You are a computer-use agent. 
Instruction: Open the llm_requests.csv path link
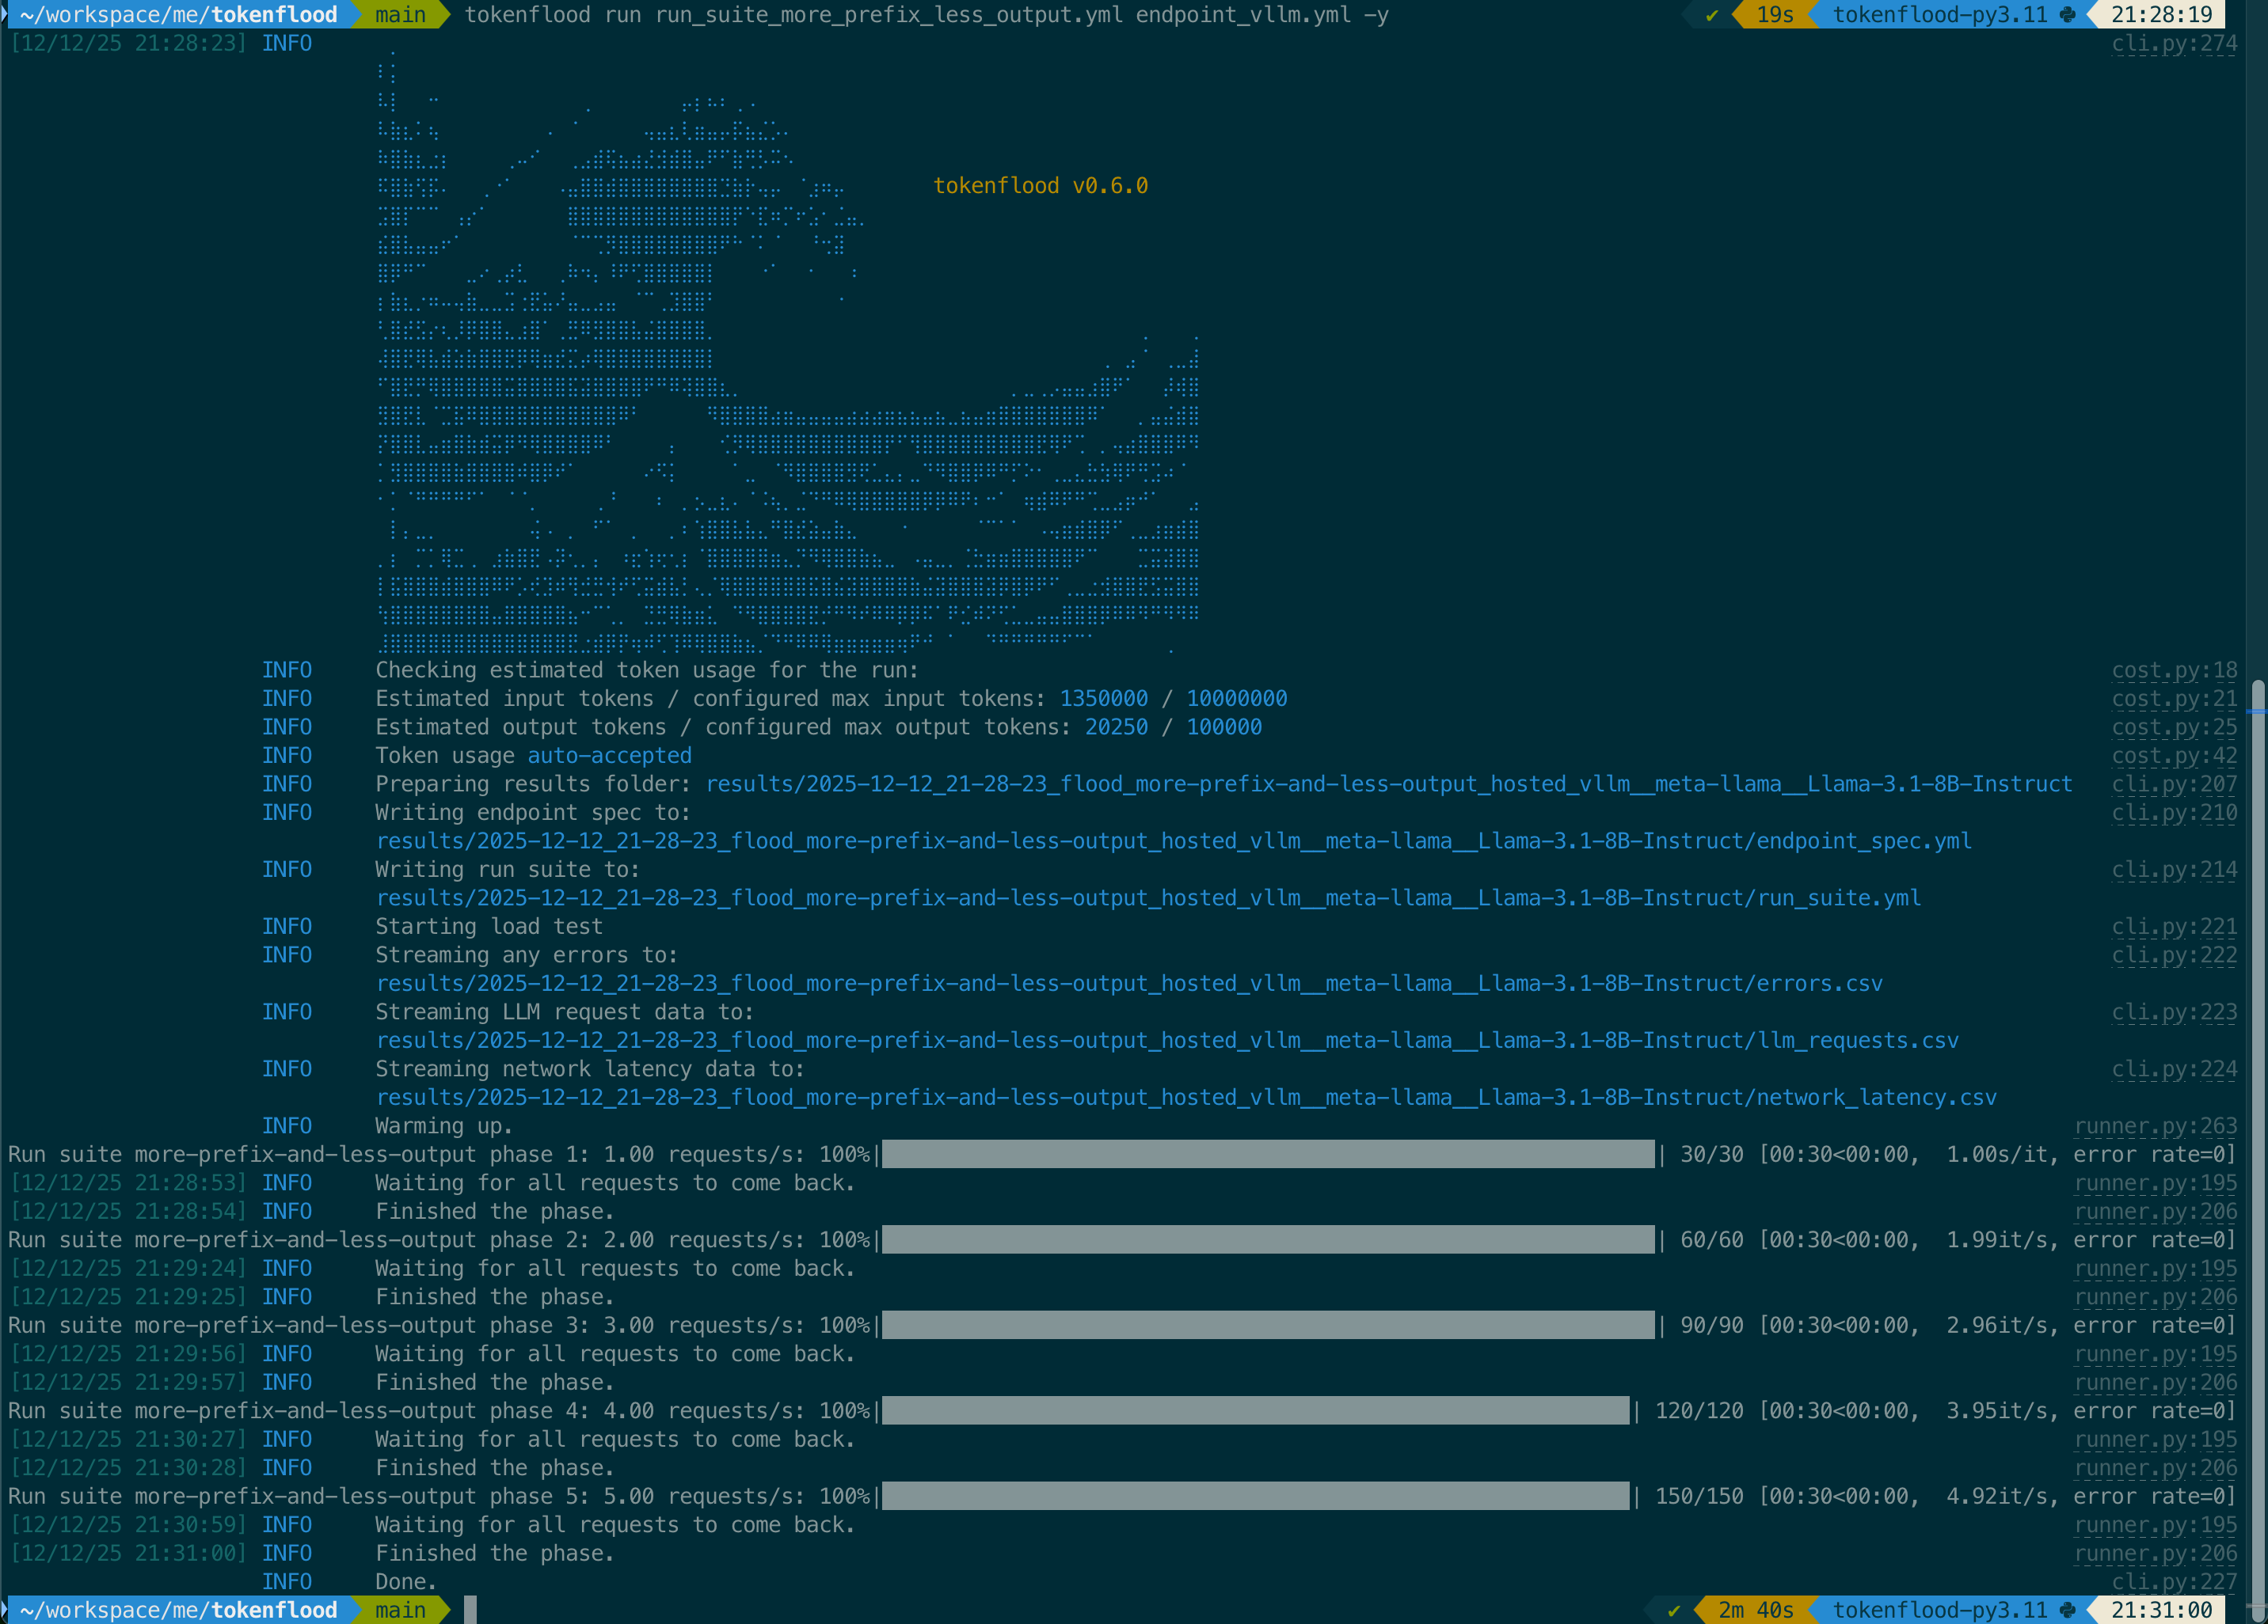click(1167, 1041)
